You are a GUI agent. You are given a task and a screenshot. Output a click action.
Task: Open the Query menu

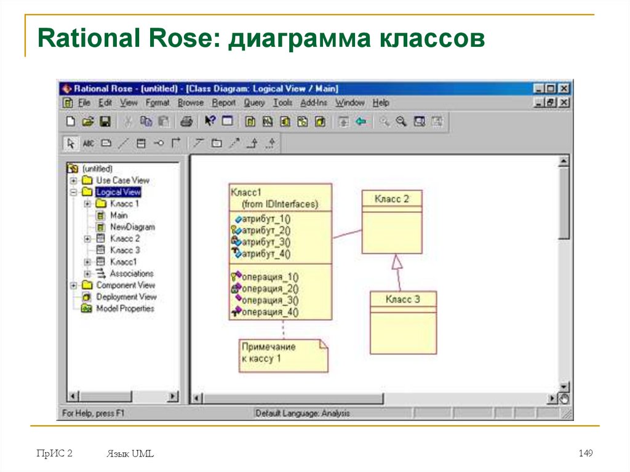[254, 103]
